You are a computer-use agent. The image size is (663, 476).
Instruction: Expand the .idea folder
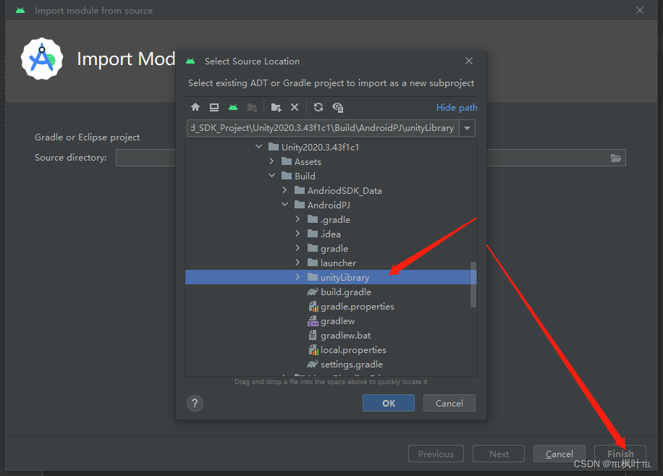tap(297, 234)
